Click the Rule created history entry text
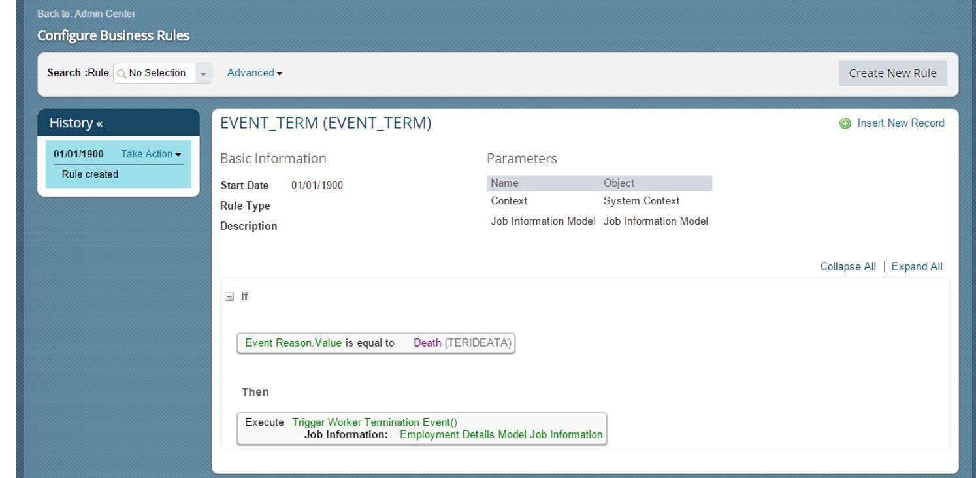The image size is (976, 478). pyautogui.click(x=89, y=174)
